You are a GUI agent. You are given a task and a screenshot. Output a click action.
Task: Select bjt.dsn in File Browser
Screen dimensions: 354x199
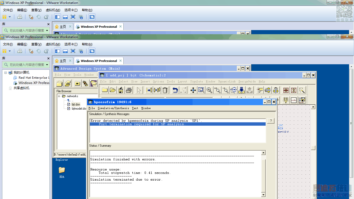point(76,104)
